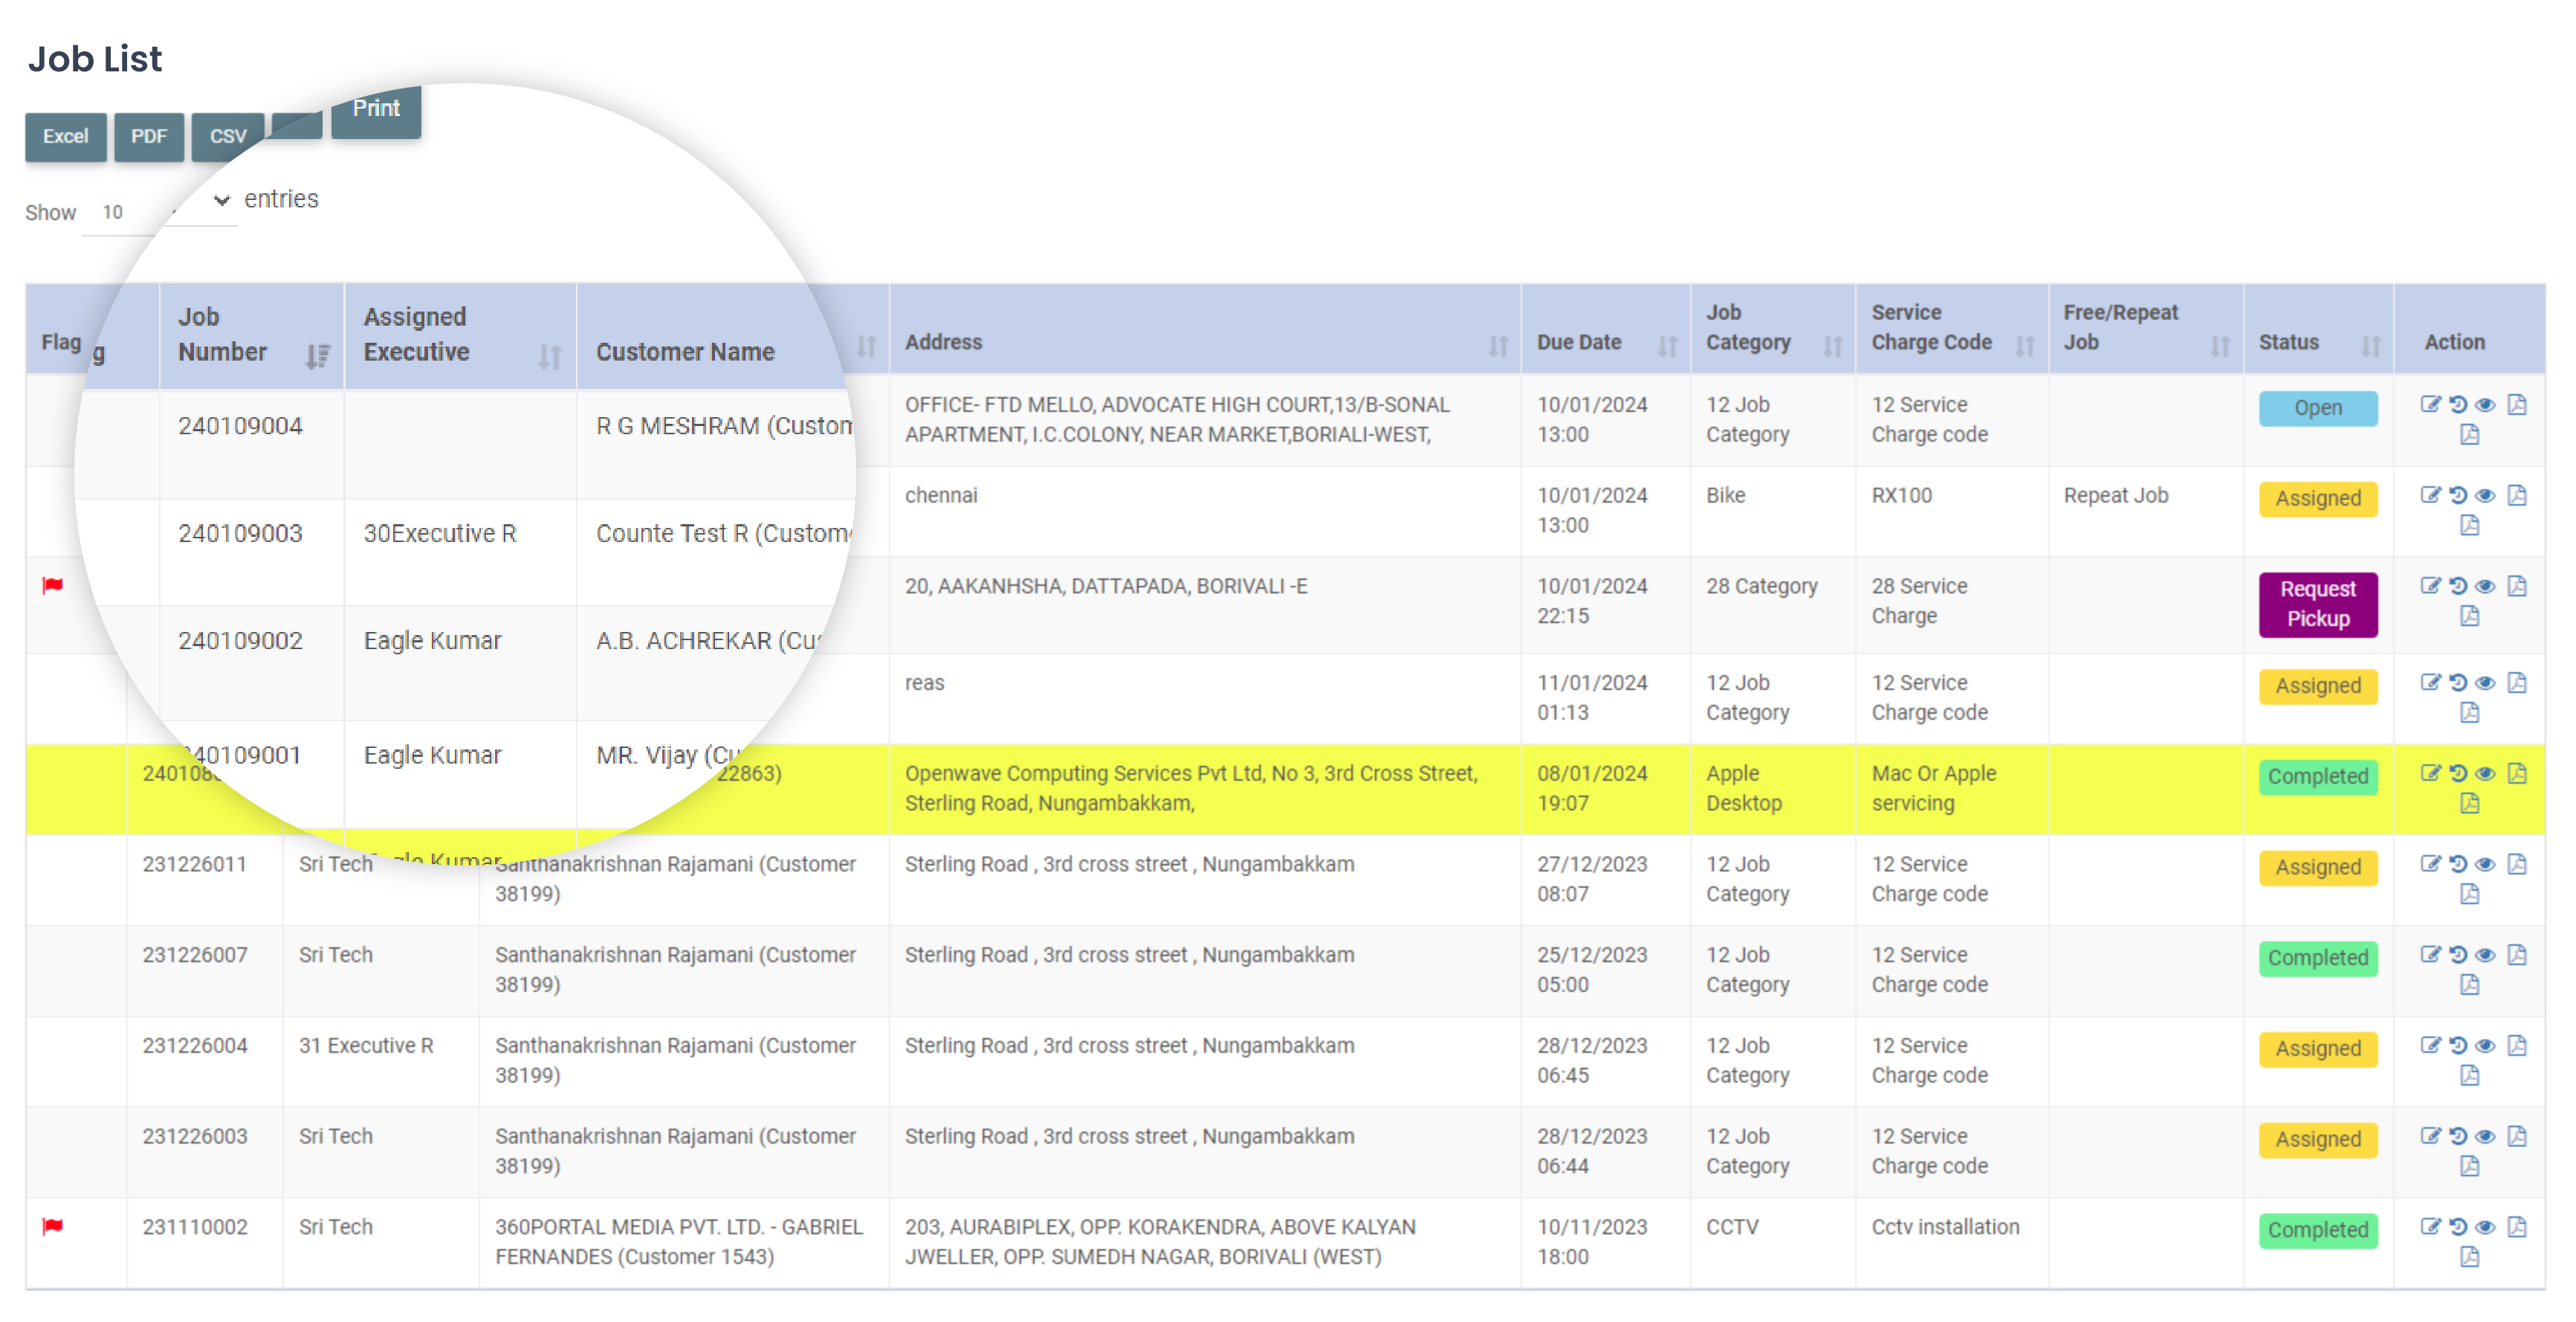View job 231226007 details
This screenshot has width=2576, height=1322.
coord(2485,954)
